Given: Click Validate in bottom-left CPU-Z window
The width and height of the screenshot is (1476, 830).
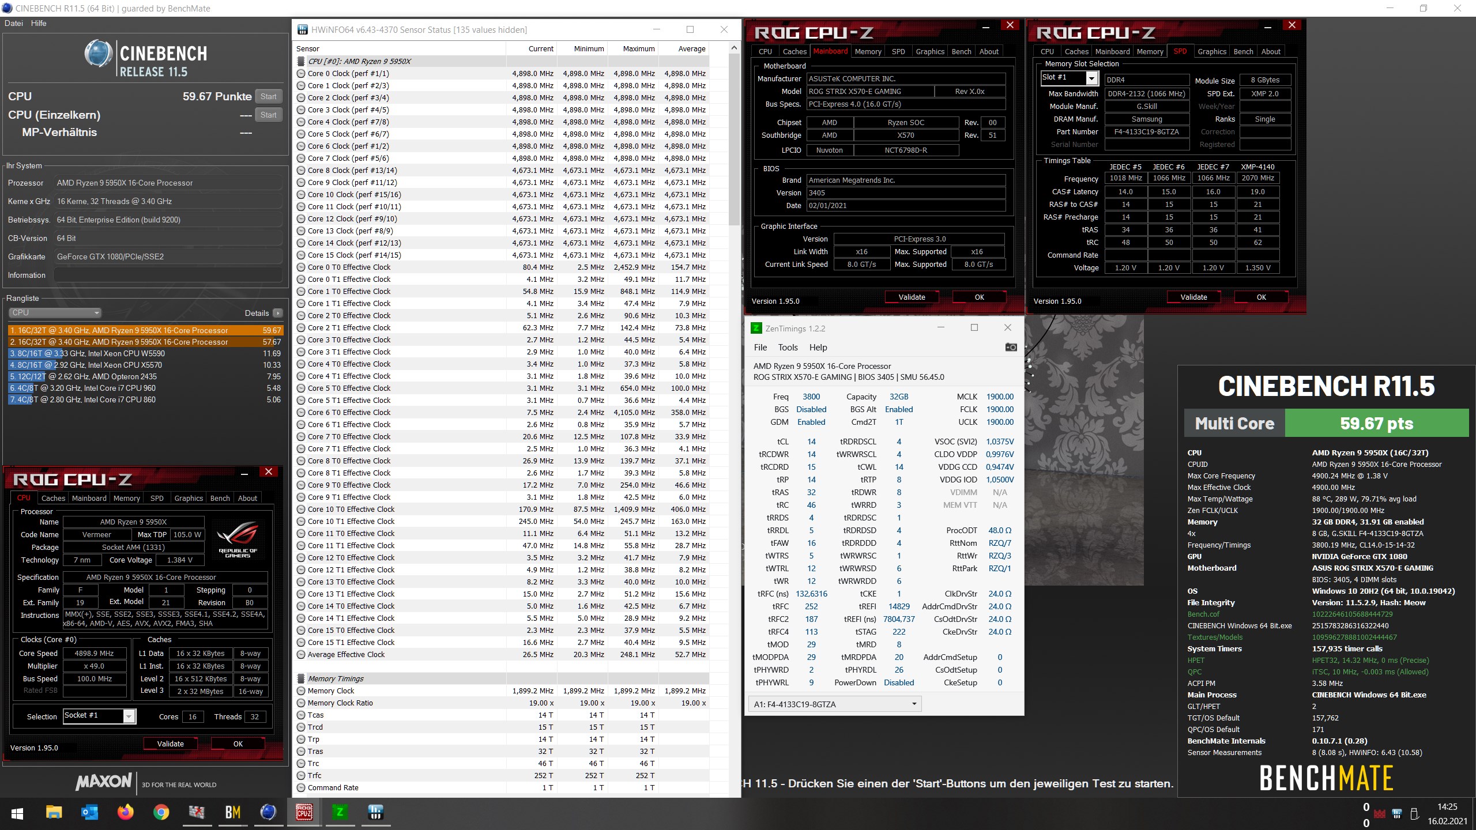Looking at the screenshot, I should pyautogui.click(x=170, y=744).
